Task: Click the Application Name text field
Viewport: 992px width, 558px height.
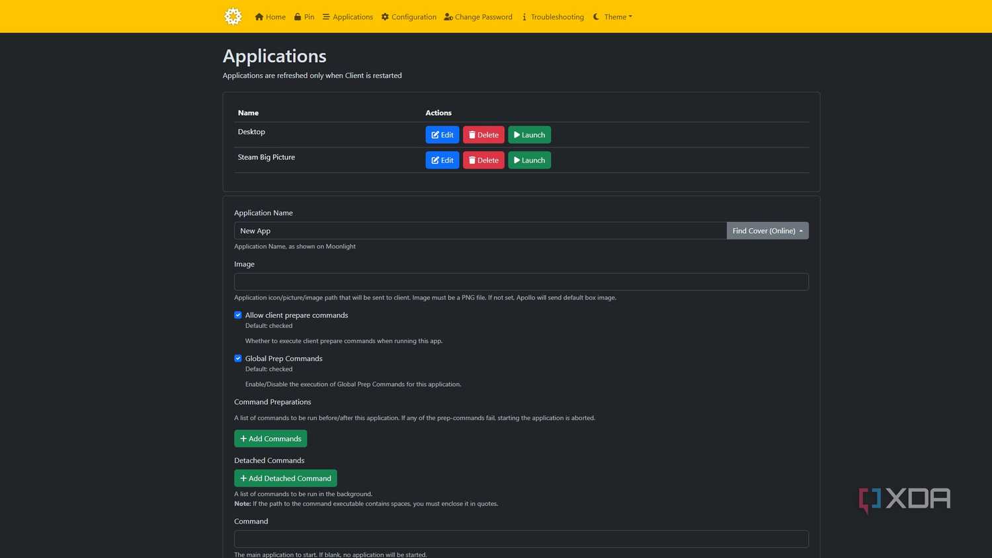Action: tap(480, 231)
